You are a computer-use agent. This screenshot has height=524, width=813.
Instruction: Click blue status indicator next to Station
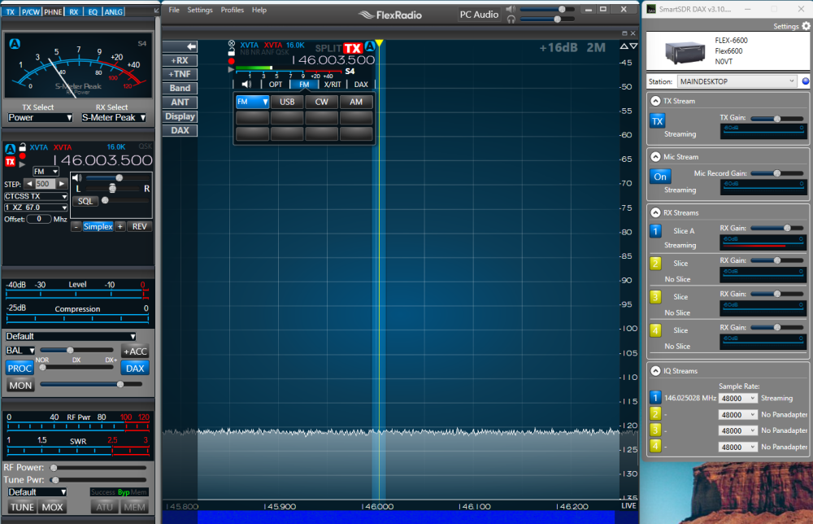tap(805, 81)
